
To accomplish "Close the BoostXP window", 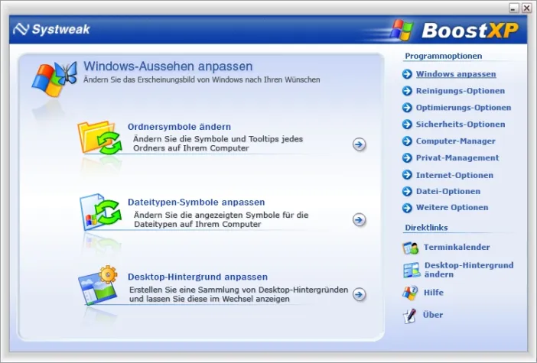I will [x=526, y=8].
